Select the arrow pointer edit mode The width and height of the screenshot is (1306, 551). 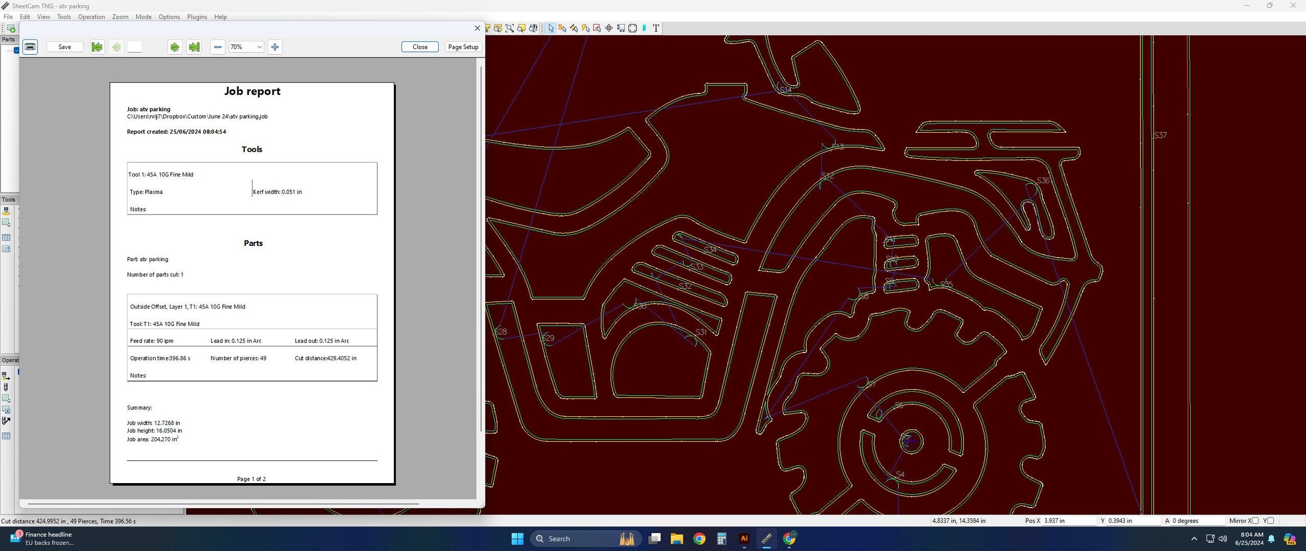(x=551, y=28)
